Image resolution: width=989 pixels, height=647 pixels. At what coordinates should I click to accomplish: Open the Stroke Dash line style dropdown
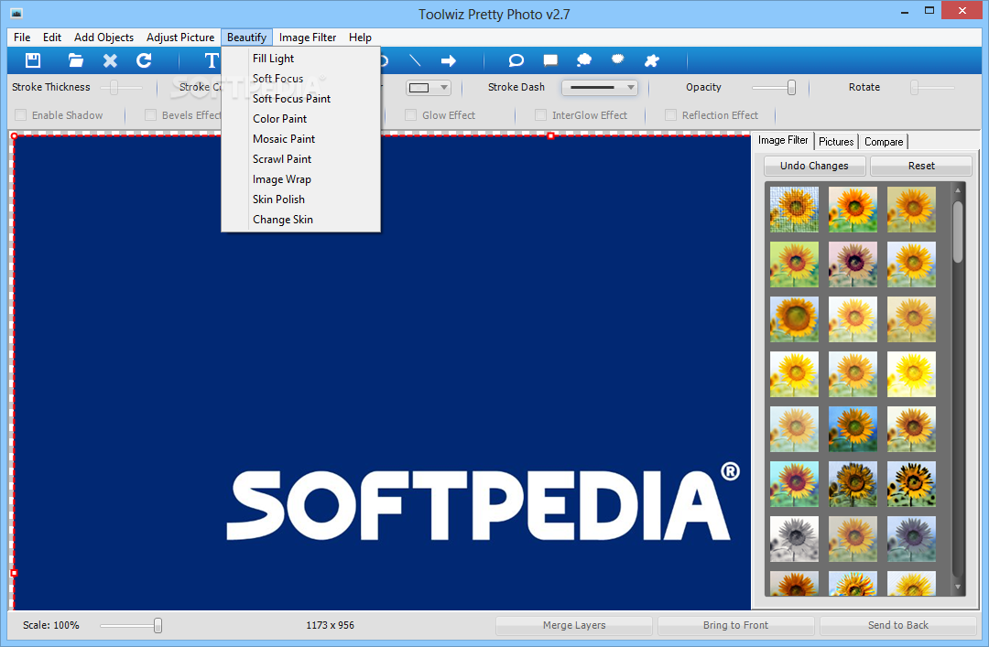click(x=600, y=88)
